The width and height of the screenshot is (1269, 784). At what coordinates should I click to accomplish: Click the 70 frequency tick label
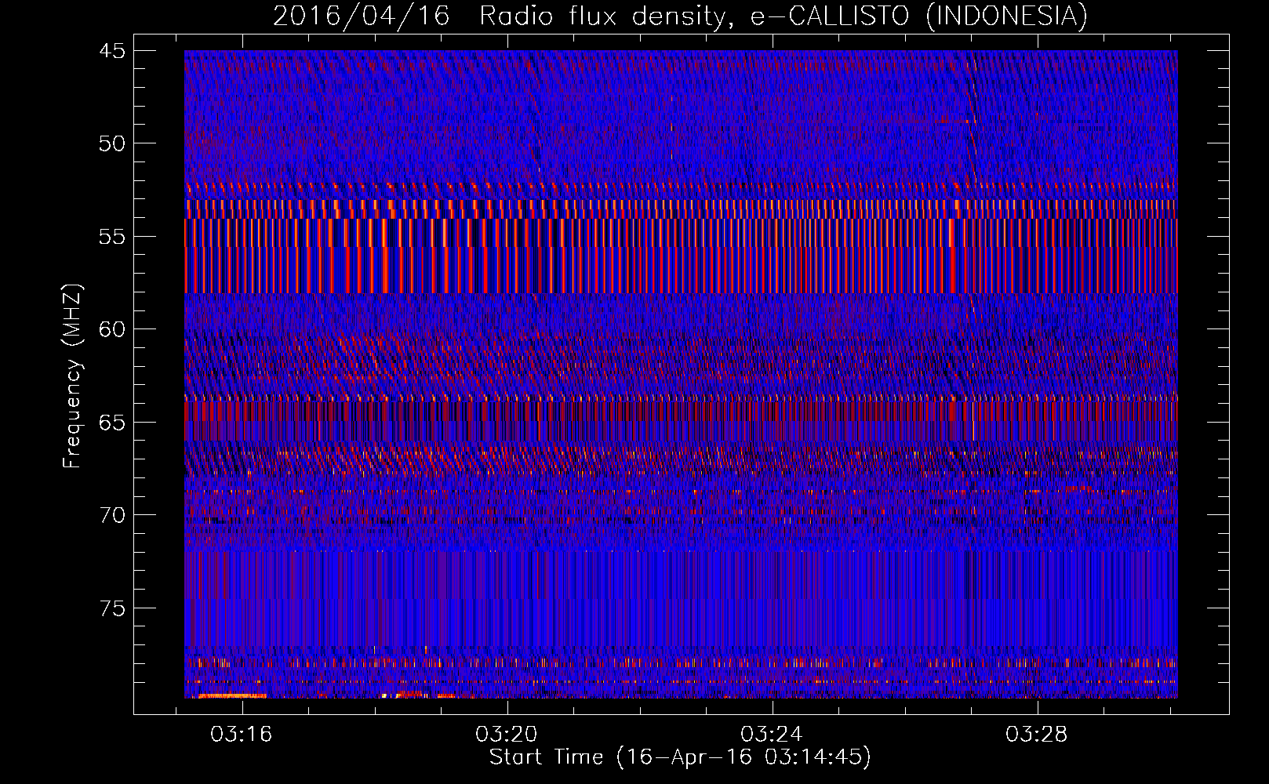click(x=111, y=515)
